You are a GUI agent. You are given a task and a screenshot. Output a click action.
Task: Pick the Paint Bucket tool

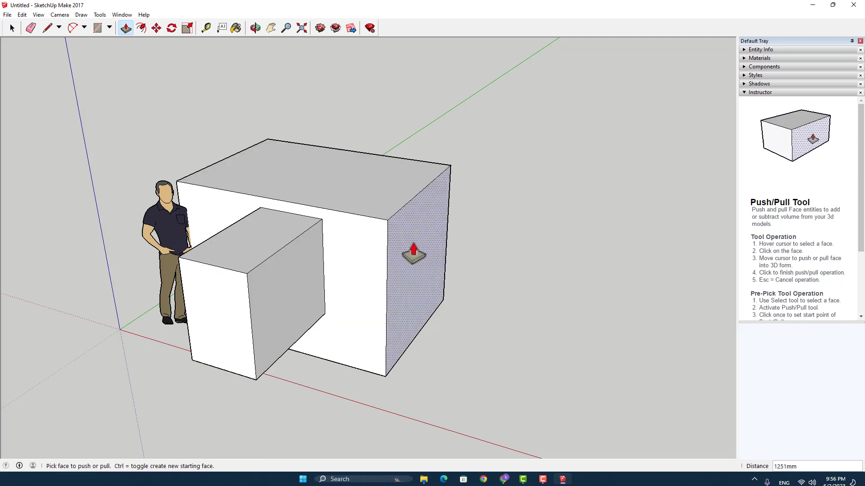[x=236, y=28]
